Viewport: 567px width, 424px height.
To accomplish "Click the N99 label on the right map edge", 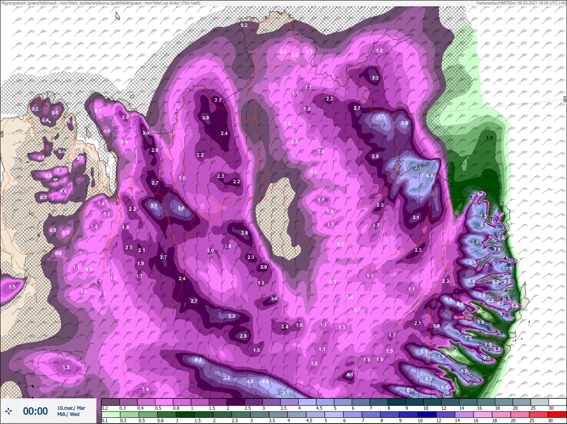I will (x=565, y=100).
